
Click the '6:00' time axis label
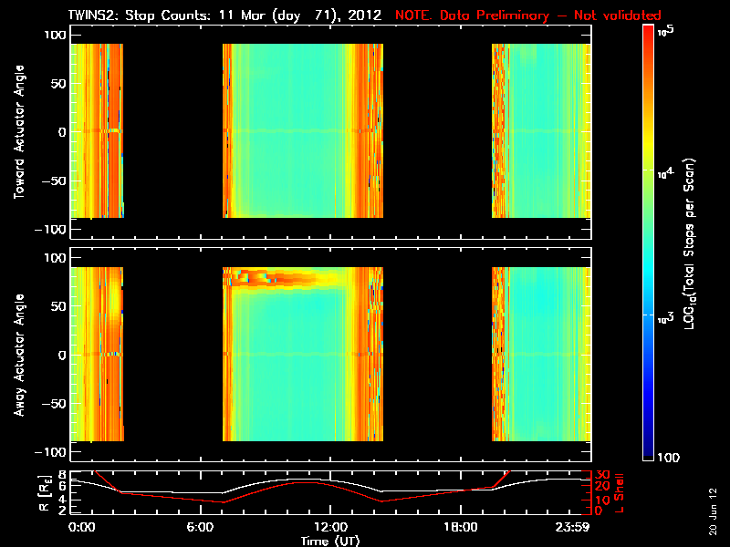(x=200, y=528)
